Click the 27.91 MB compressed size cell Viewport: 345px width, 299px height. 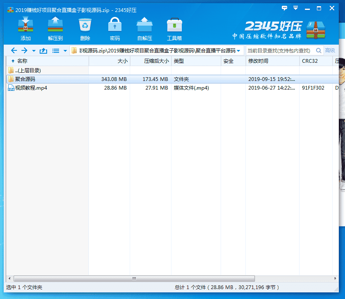pyautogui.click(x=157, y=88)
